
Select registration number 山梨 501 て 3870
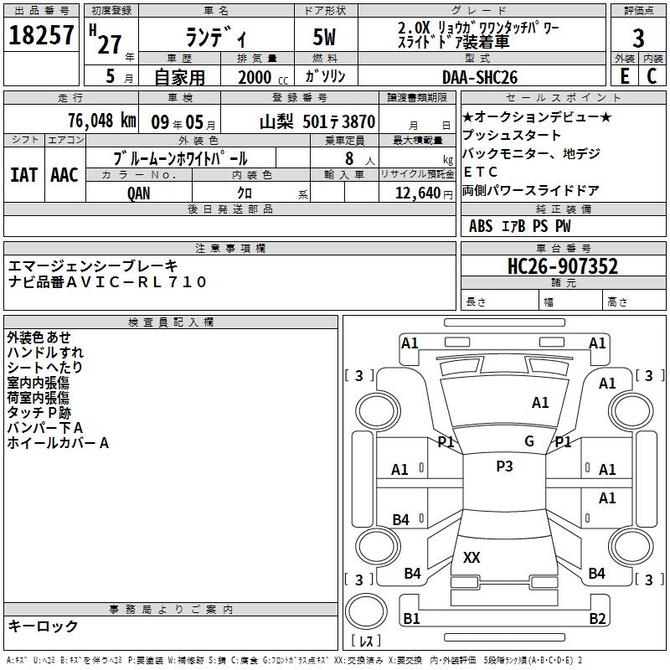[x=317, y=122]
